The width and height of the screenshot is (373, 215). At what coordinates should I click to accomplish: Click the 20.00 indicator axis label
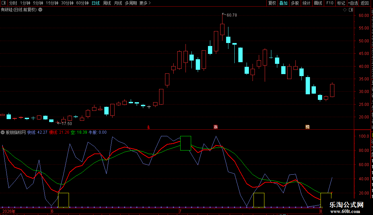[364, 193]
